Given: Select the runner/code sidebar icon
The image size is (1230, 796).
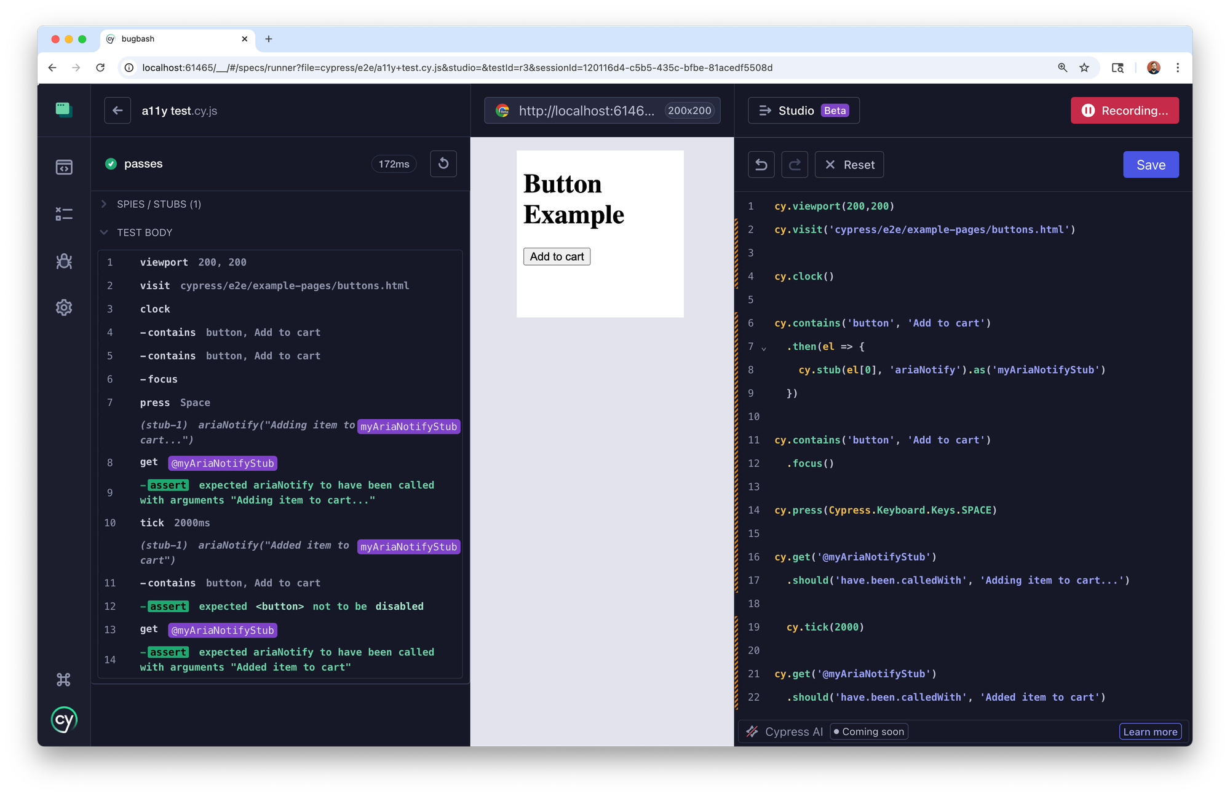Looking at the screenshot, I should 64,166.
